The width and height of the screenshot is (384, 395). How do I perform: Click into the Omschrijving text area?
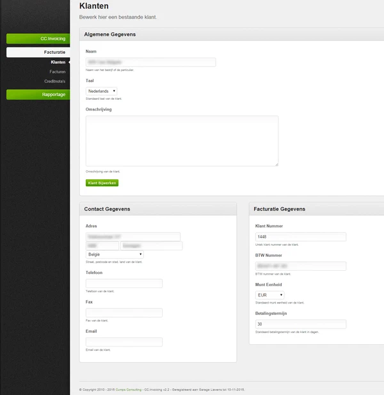coord(182,141)
